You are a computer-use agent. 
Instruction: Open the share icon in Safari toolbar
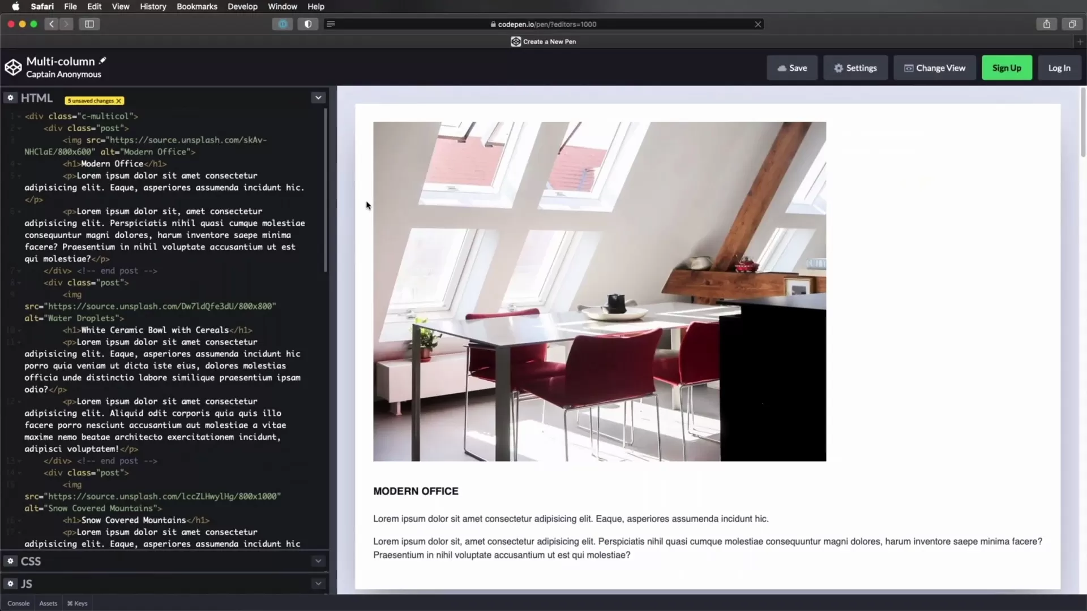[x=1046, y=24]
